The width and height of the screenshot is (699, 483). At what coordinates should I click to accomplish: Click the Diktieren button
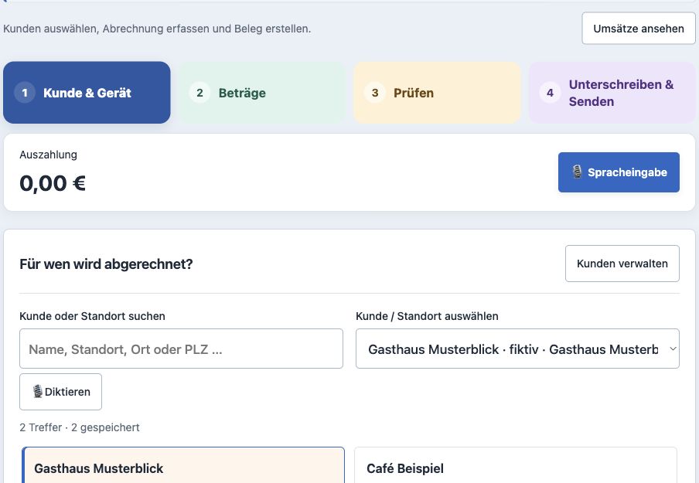60,392
